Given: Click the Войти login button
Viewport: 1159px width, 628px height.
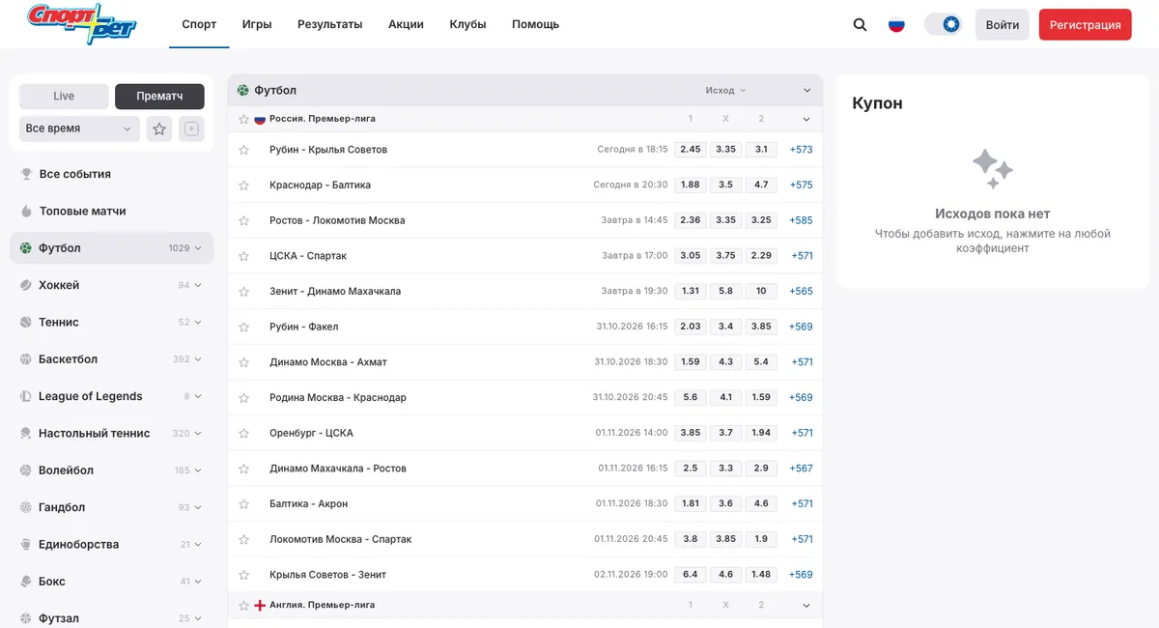Looking at the screenshot, I should click(1003, 25).
